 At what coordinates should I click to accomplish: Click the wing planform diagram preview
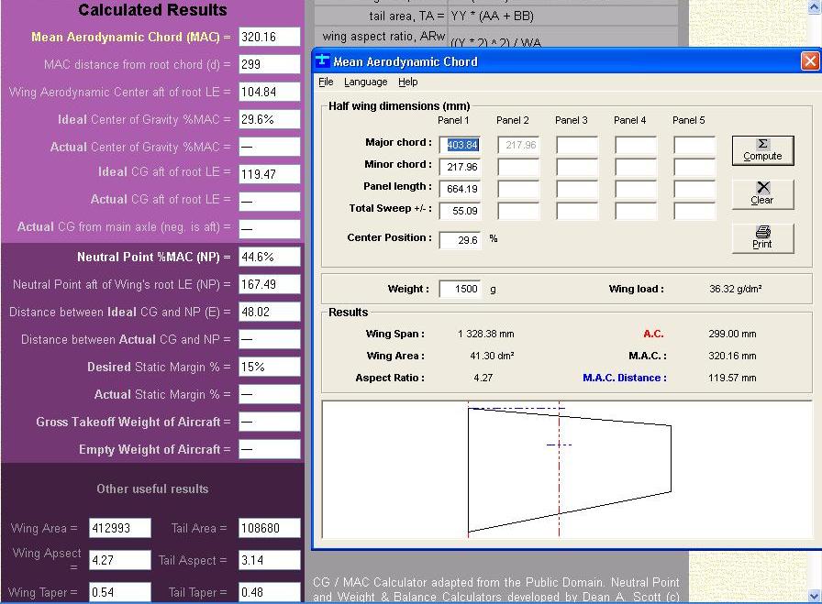click(566, 468)
